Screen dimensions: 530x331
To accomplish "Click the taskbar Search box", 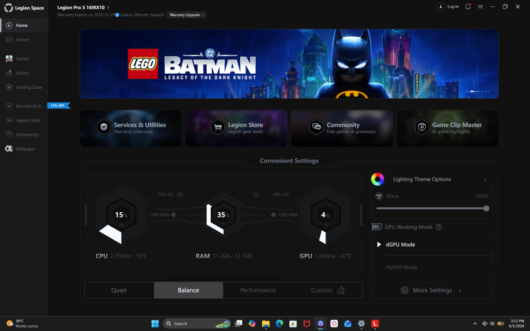I will point(197,323).
